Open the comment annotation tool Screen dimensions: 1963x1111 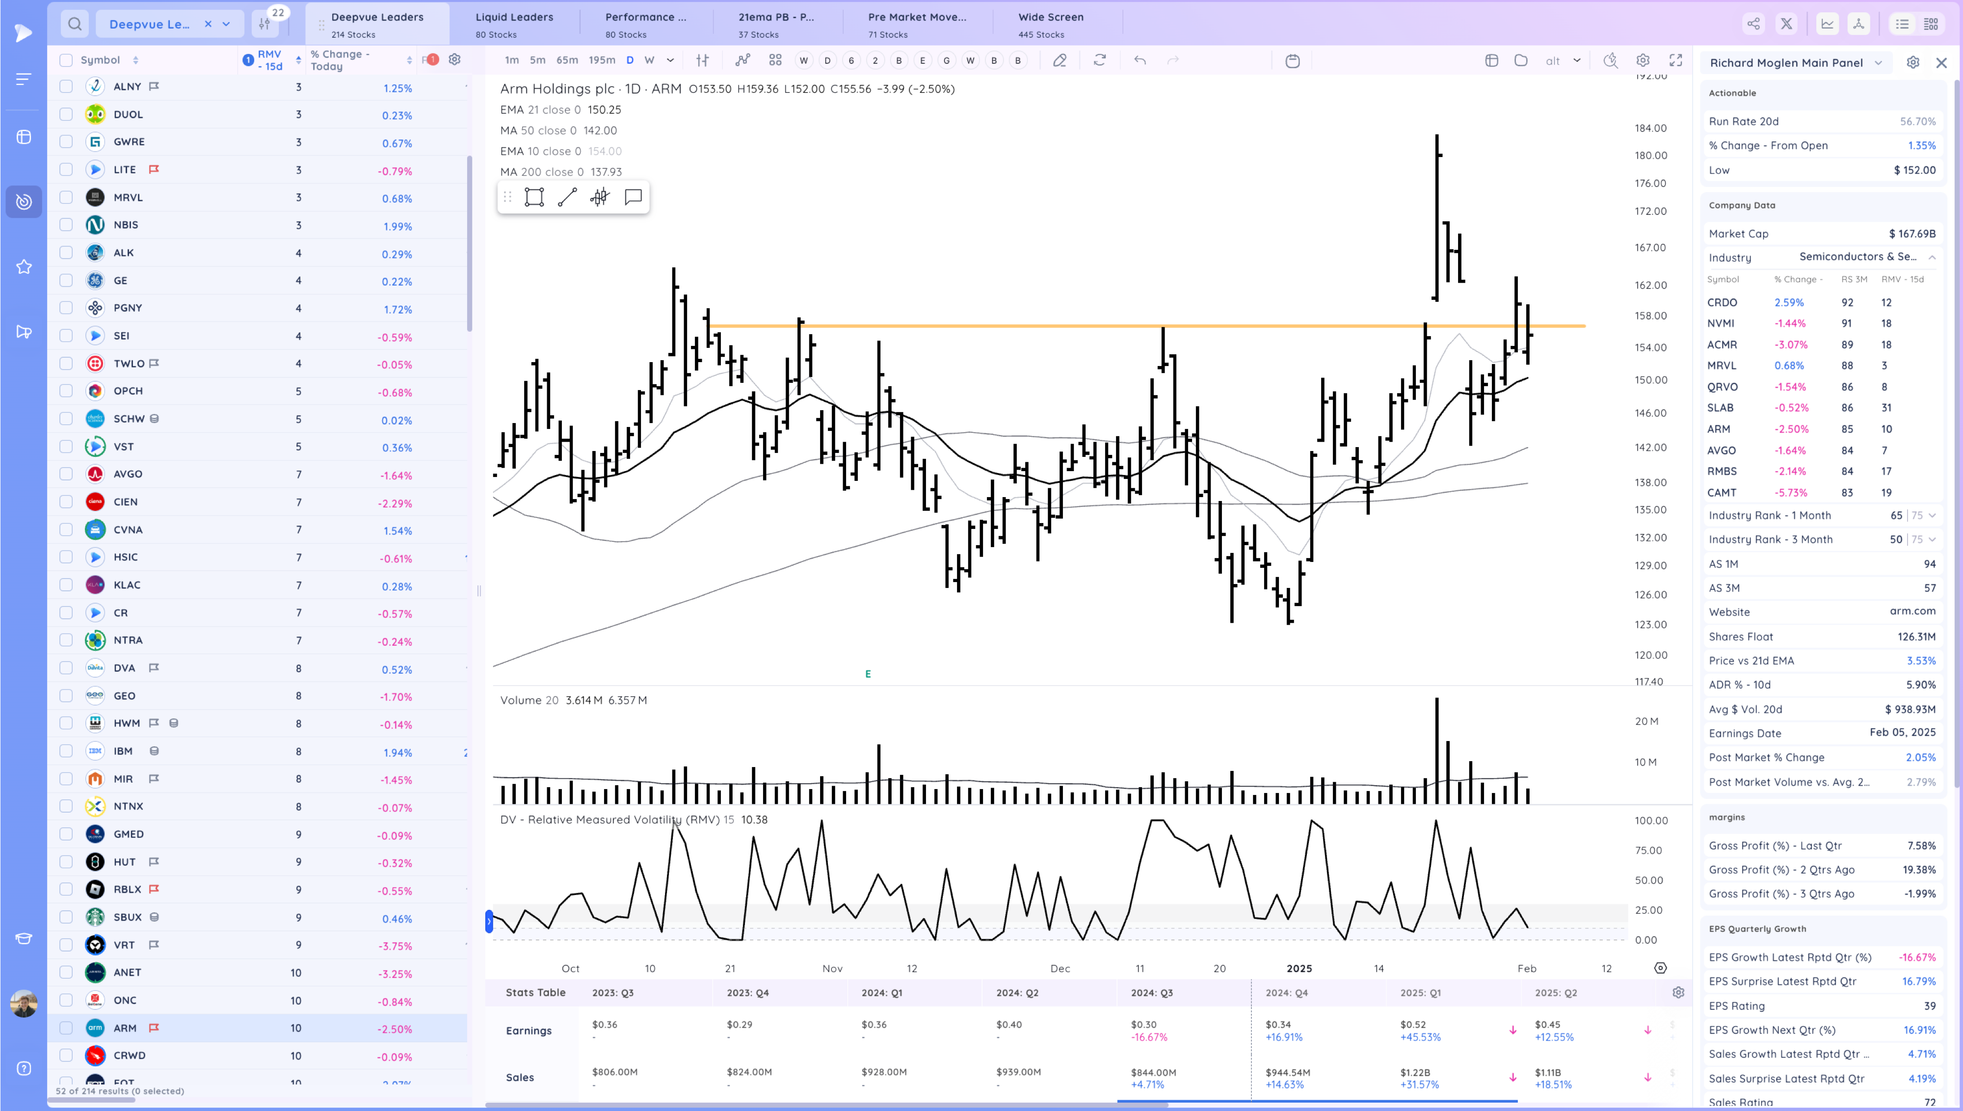[633, 198]
